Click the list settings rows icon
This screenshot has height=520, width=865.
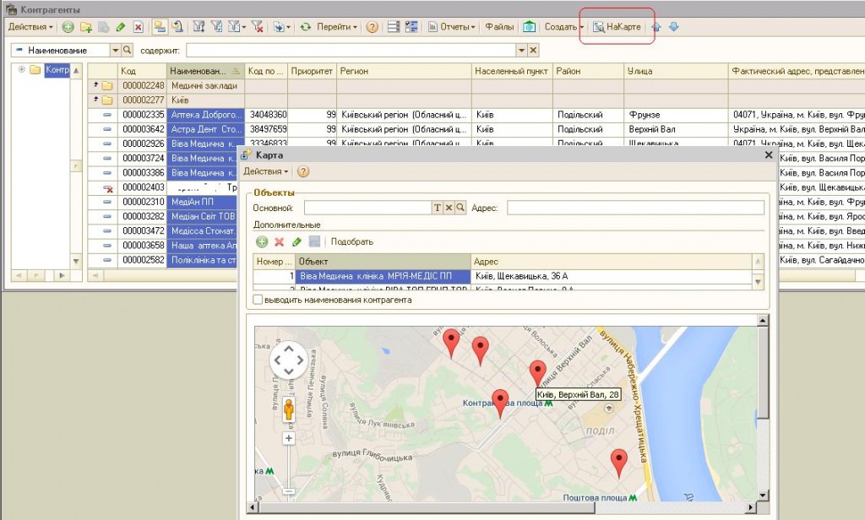click(x=394, y=26)
